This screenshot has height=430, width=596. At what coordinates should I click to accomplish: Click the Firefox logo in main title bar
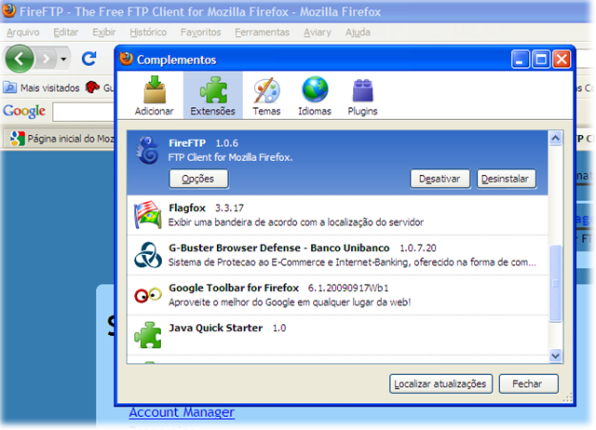[x=9, y=10]
